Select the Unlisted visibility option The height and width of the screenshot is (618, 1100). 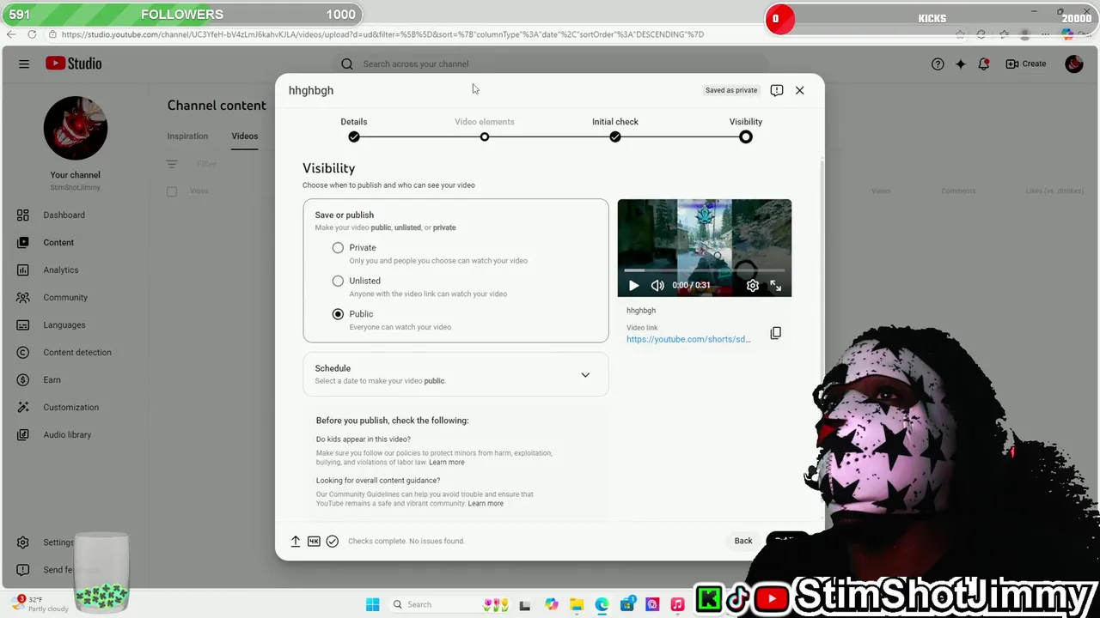pos(338,281)
